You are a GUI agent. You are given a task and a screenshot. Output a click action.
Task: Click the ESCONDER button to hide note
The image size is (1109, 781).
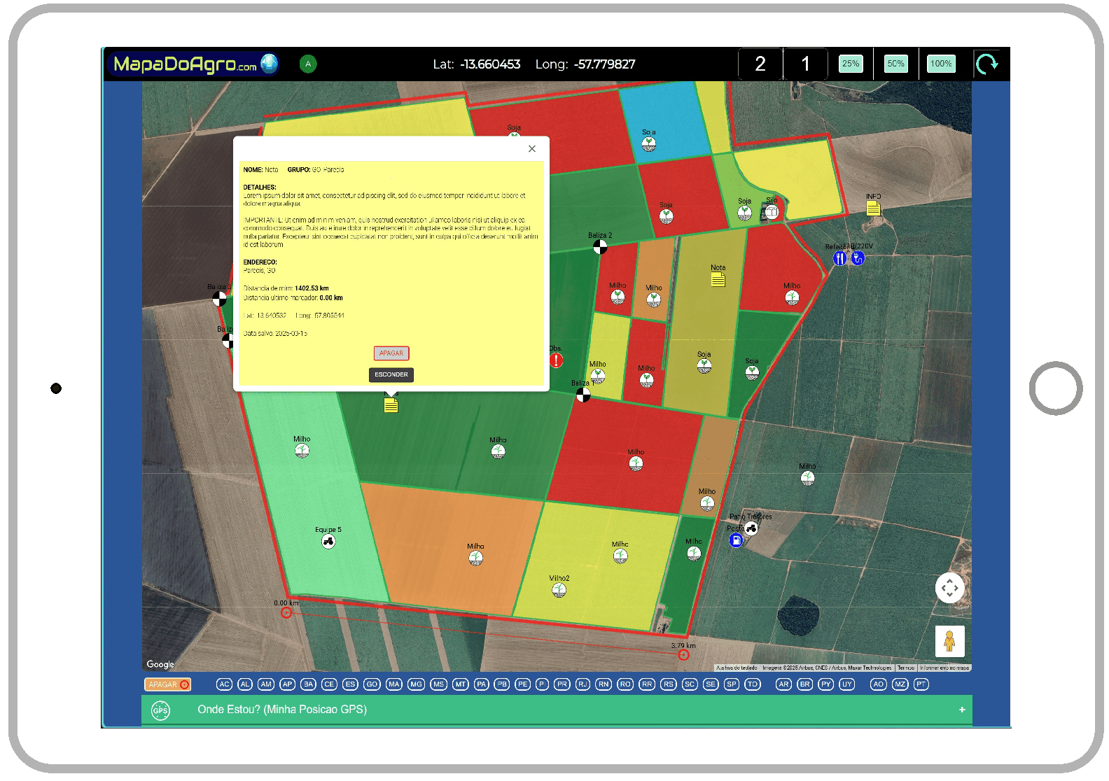click(391, 374)
